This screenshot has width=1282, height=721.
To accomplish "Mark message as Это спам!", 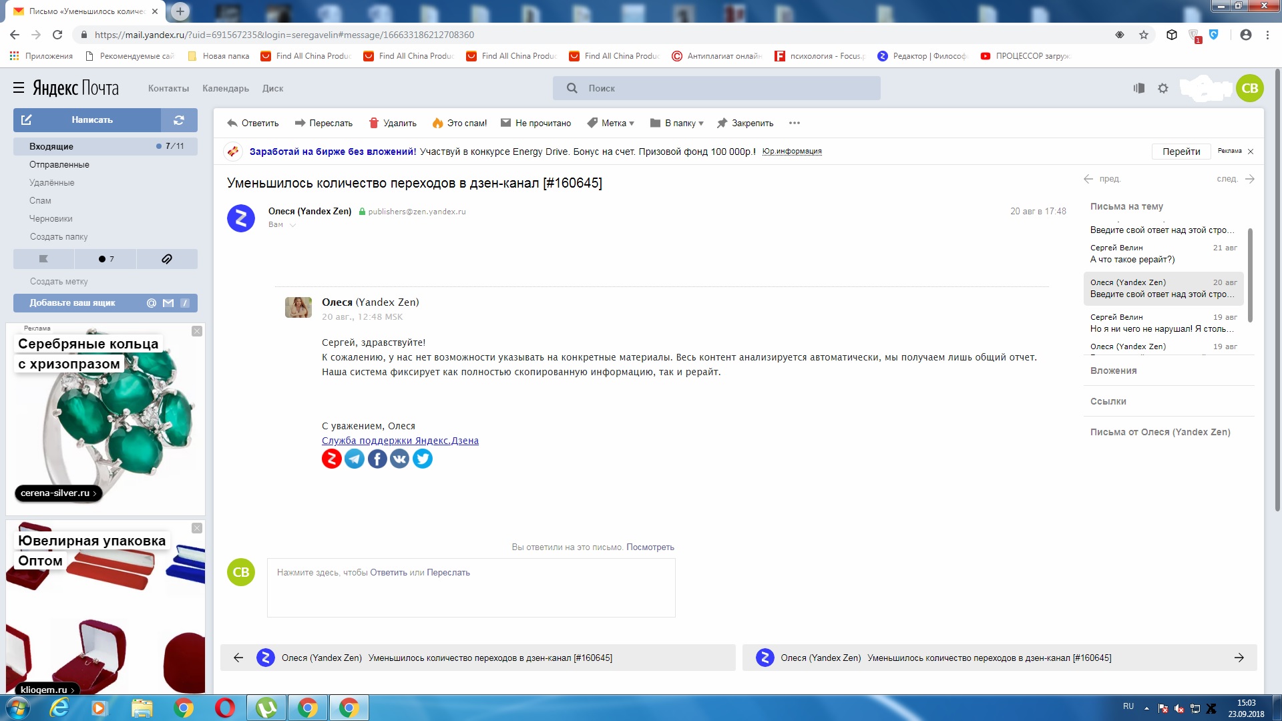I will [x=459, y=123].
